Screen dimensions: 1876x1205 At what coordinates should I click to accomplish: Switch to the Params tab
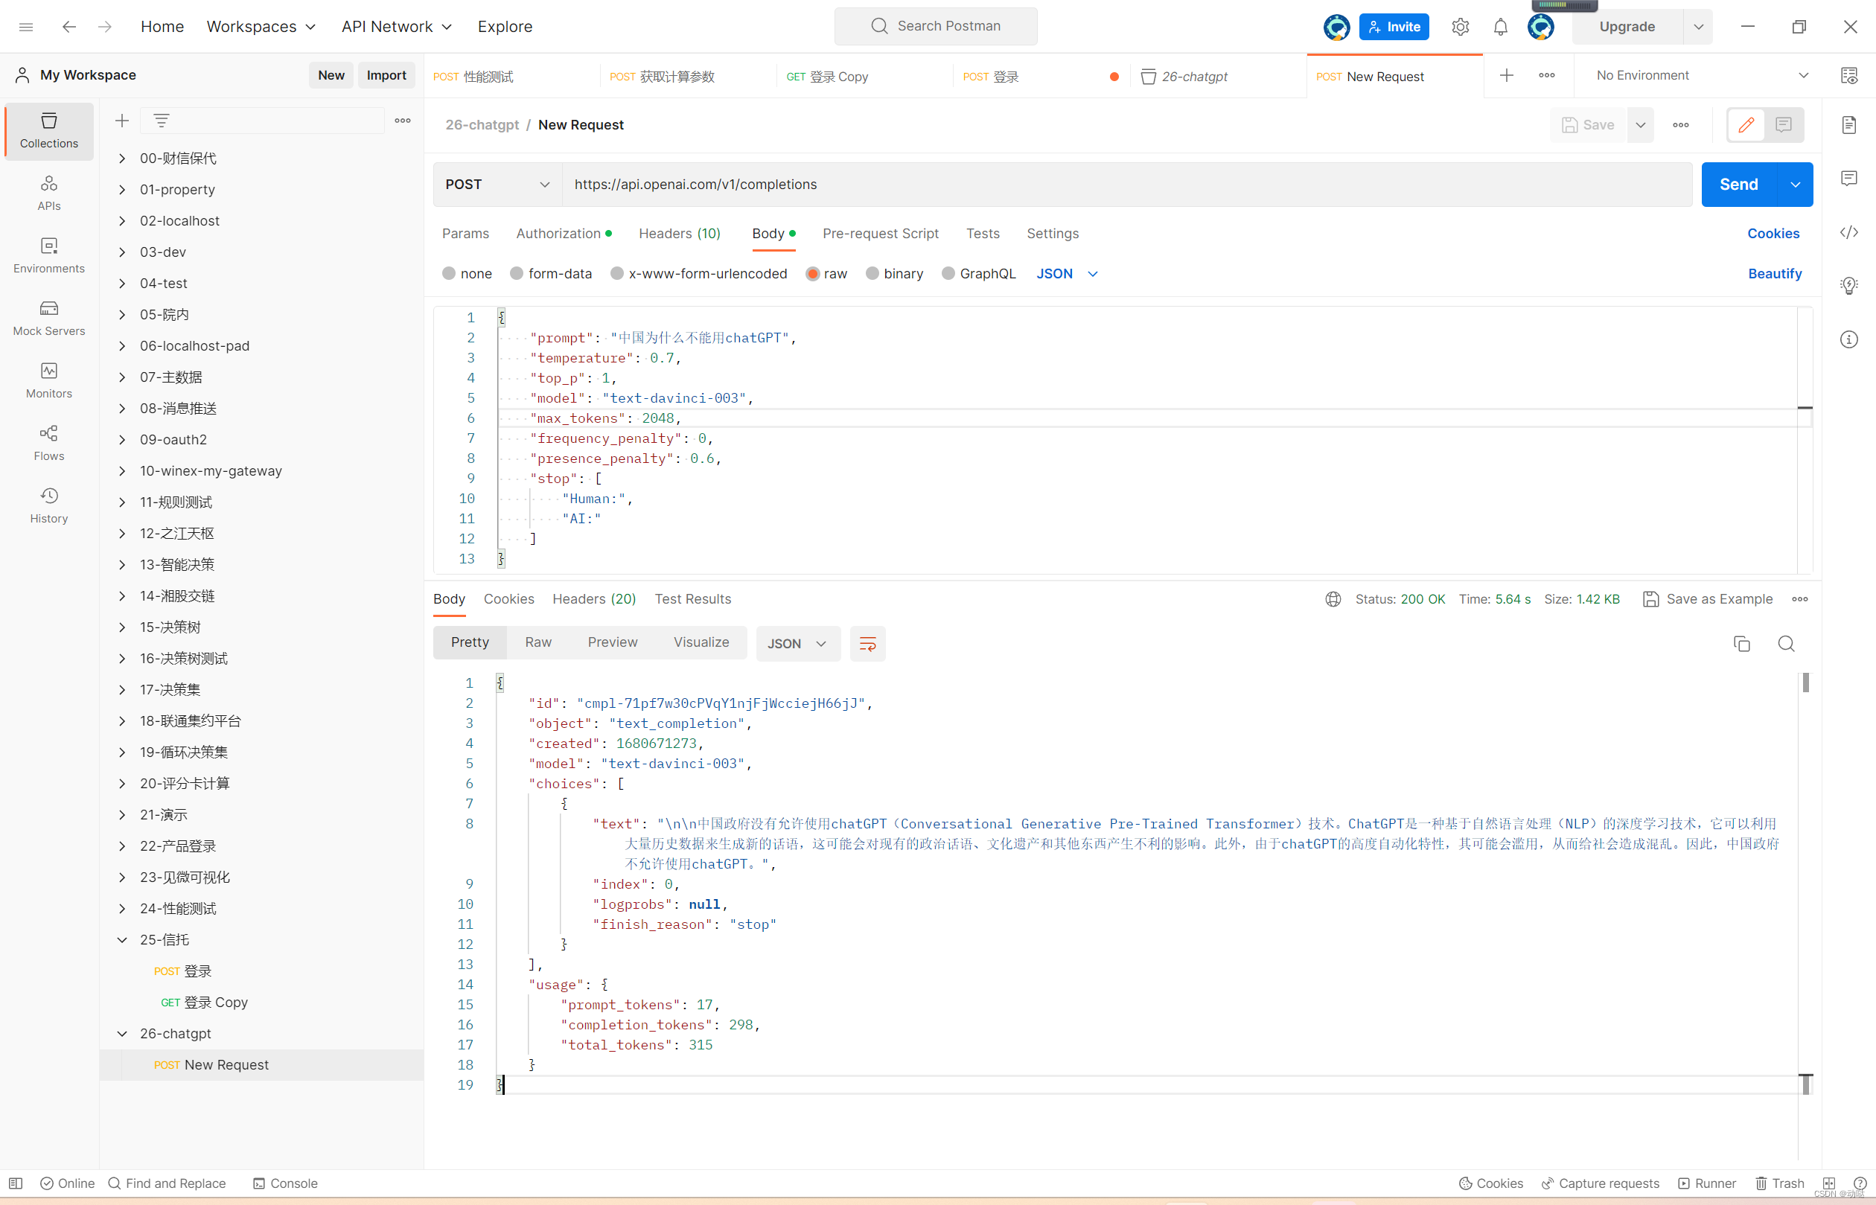pos(465,233)
